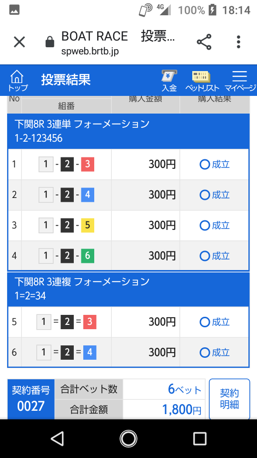
Task: Open the 契約明細 contract details button
Action: 229,399
